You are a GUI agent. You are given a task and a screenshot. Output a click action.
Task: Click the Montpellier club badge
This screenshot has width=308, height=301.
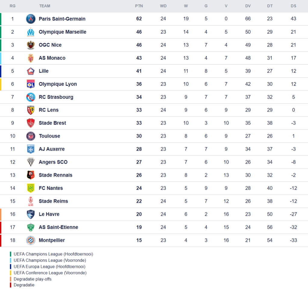pyautogui.click(x=31, y=240)
